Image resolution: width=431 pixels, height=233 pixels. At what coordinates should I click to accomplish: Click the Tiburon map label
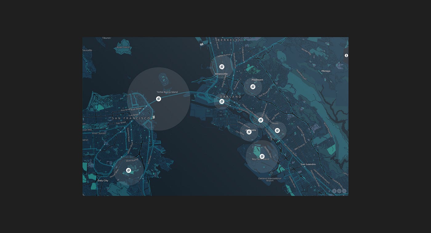[x=106, y=38]
